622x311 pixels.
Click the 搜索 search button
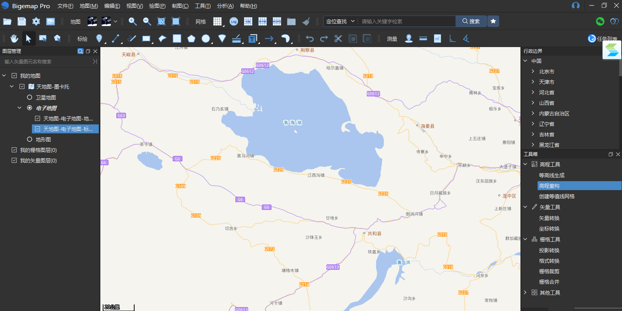pos(471,21)
